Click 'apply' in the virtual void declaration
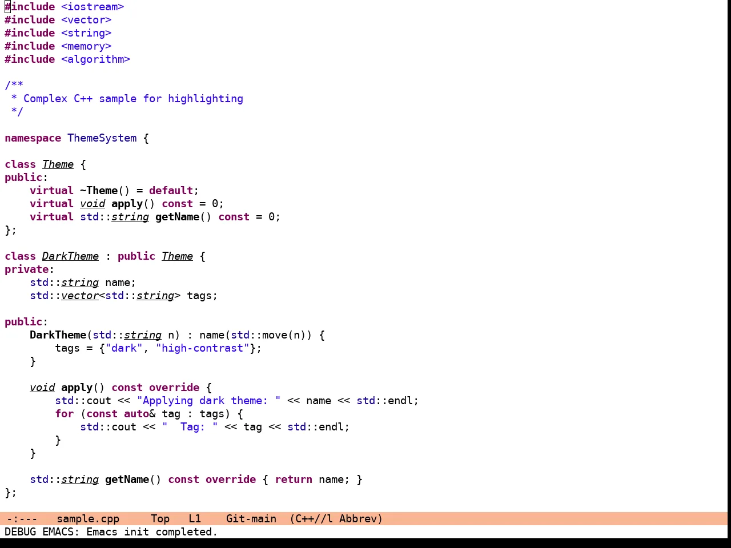The height and width of the screenshot is (548, 731). [x=127, y=204]
